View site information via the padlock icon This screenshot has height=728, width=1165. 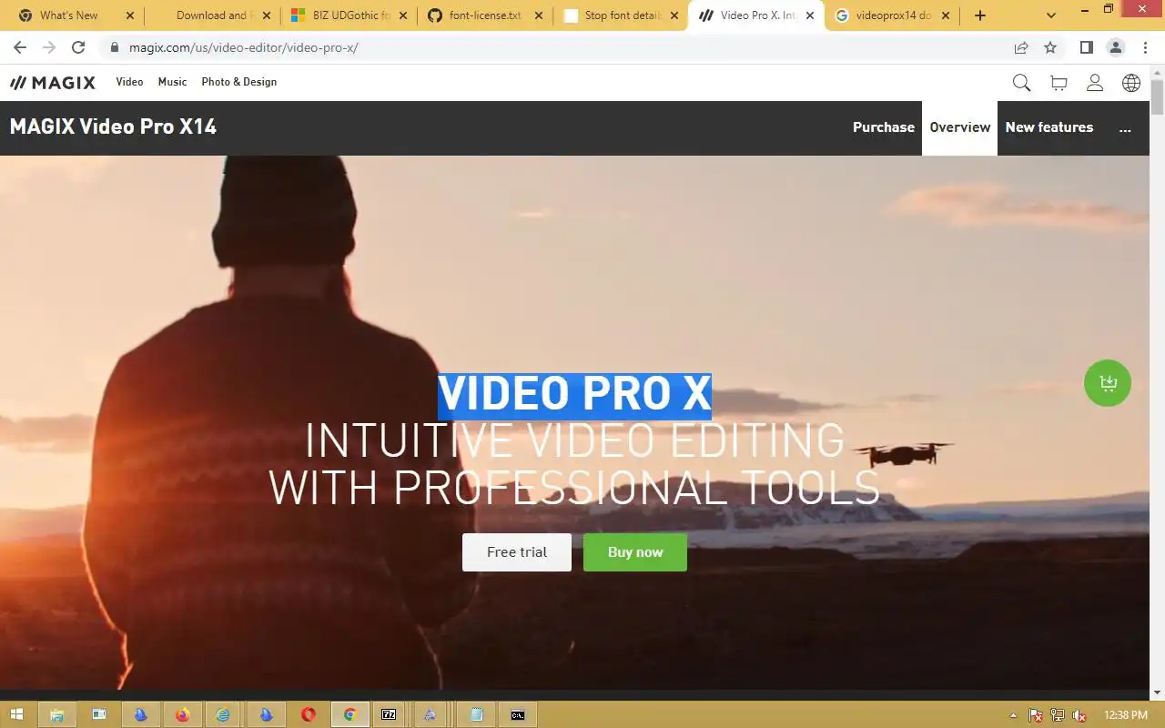114,47
